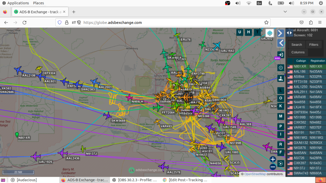Open Firefox hamburger menu
Image resolution: width=326 pixels, height=183 pixels.
(x=320, y=23)
